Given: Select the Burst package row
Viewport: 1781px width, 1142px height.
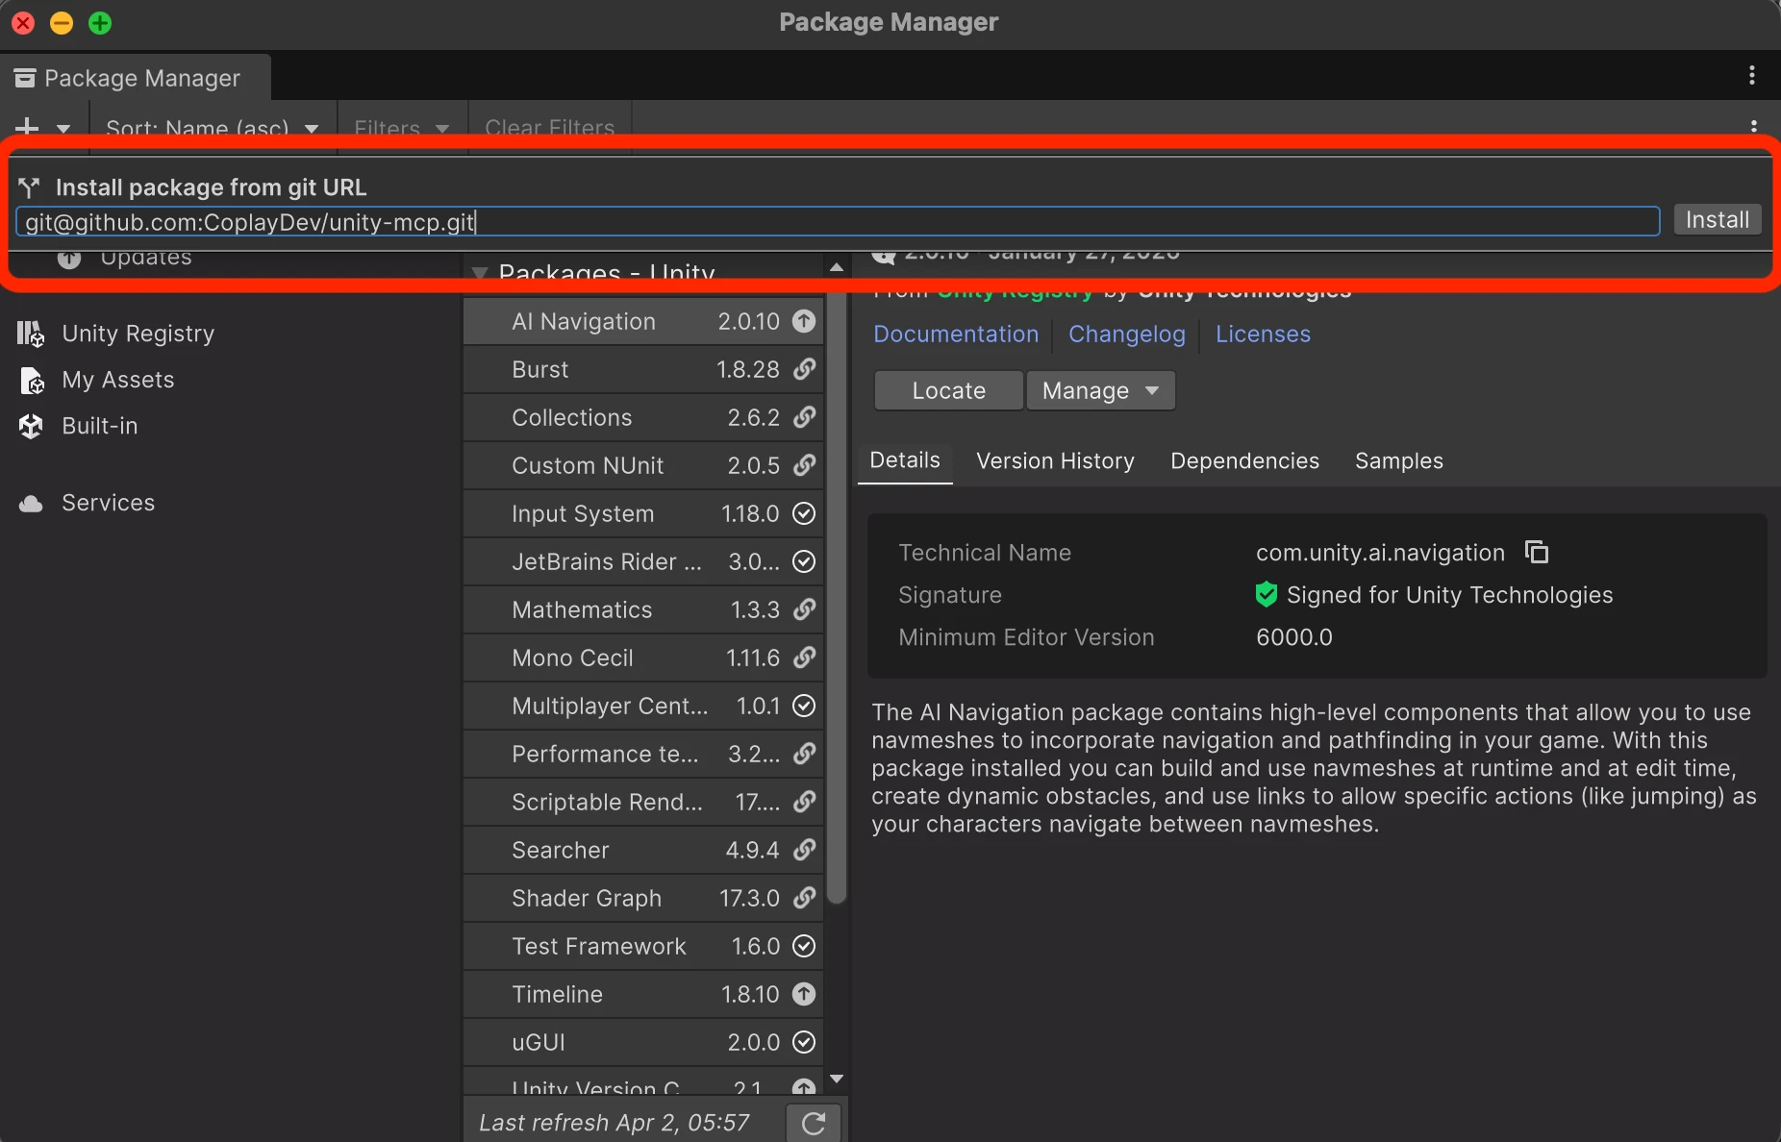Looking at the screenshot, I should point(642,369).
